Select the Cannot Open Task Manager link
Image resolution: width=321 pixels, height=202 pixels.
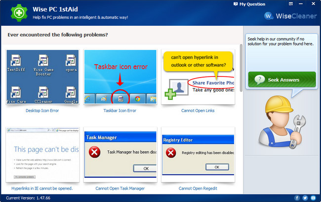[x=120, y=188]
